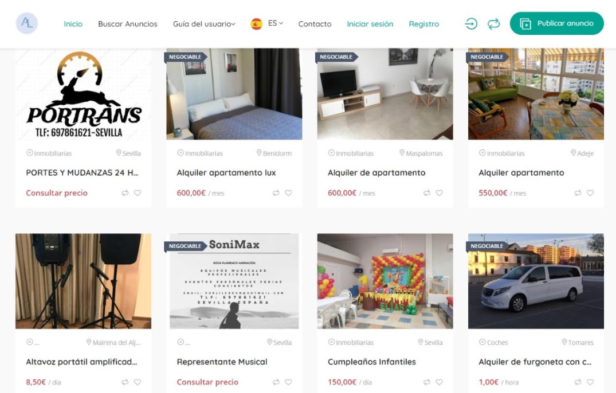616x393 pixels.
Task: Click the Inmobiliarias category on the Benidorm card
Action: coord(201,153)
